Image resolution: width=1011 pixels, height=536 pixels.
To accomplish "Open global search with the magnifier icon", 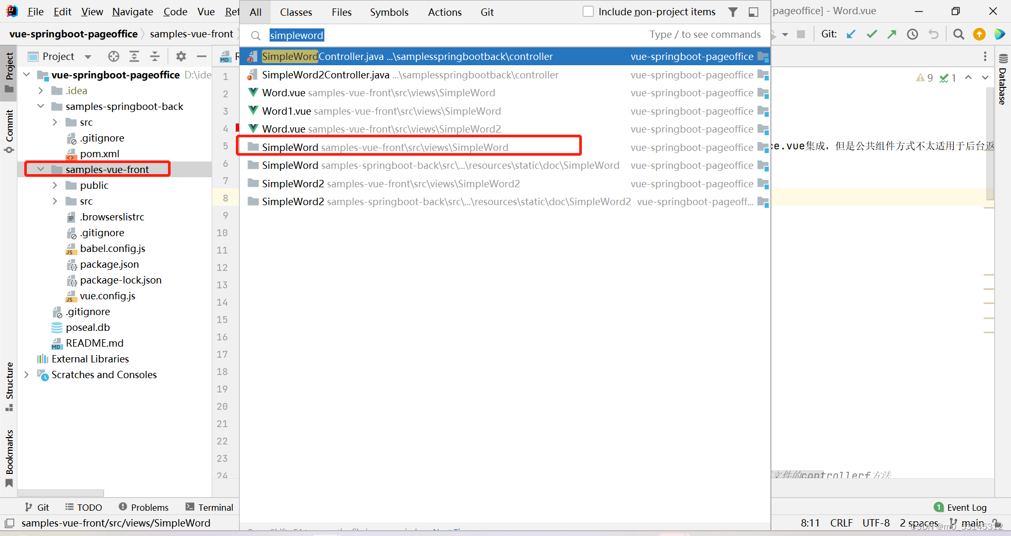I will click(x=958, y=34).
